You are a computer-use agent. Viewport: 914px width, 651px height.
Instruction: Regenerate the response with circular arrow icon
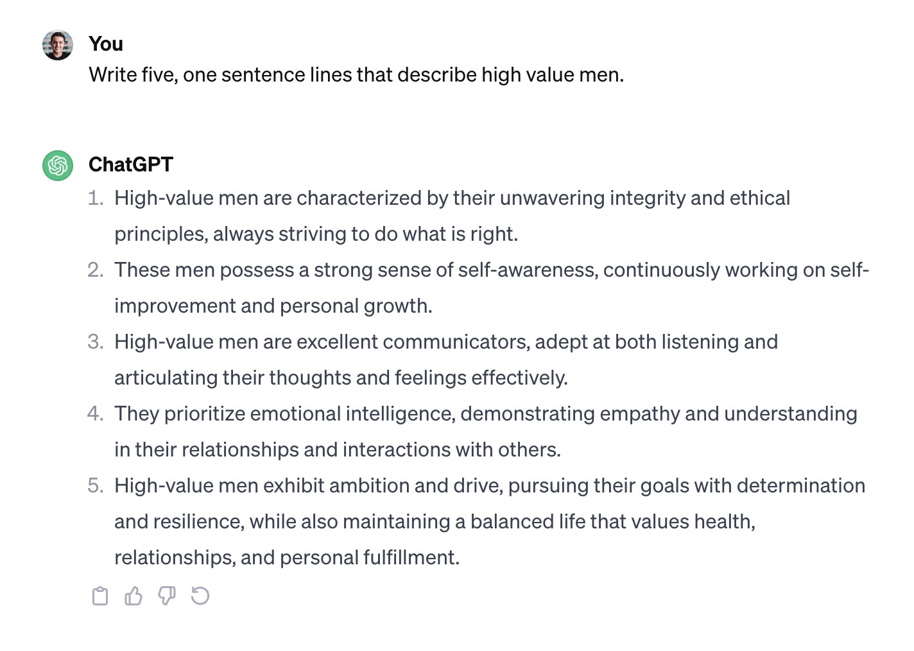tap(200, 596)
